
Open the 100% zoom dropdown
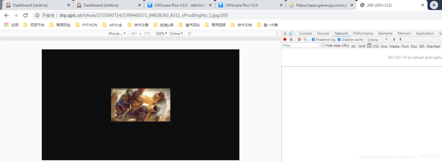pyautogui.click(x=161, y=33)
